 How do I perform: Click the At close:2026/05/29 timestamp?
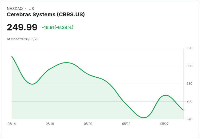tap(23, 39)
